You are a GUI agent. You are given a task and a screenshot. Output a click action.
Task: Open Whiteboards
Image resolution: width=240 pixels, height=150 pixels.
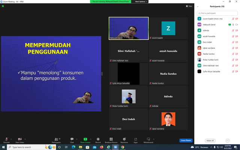click(148, 140)
